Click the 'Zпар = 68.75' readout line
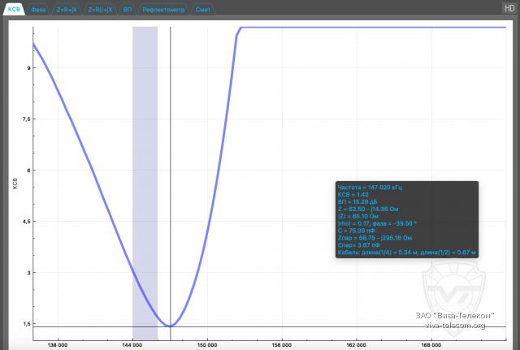 [375, 238]
